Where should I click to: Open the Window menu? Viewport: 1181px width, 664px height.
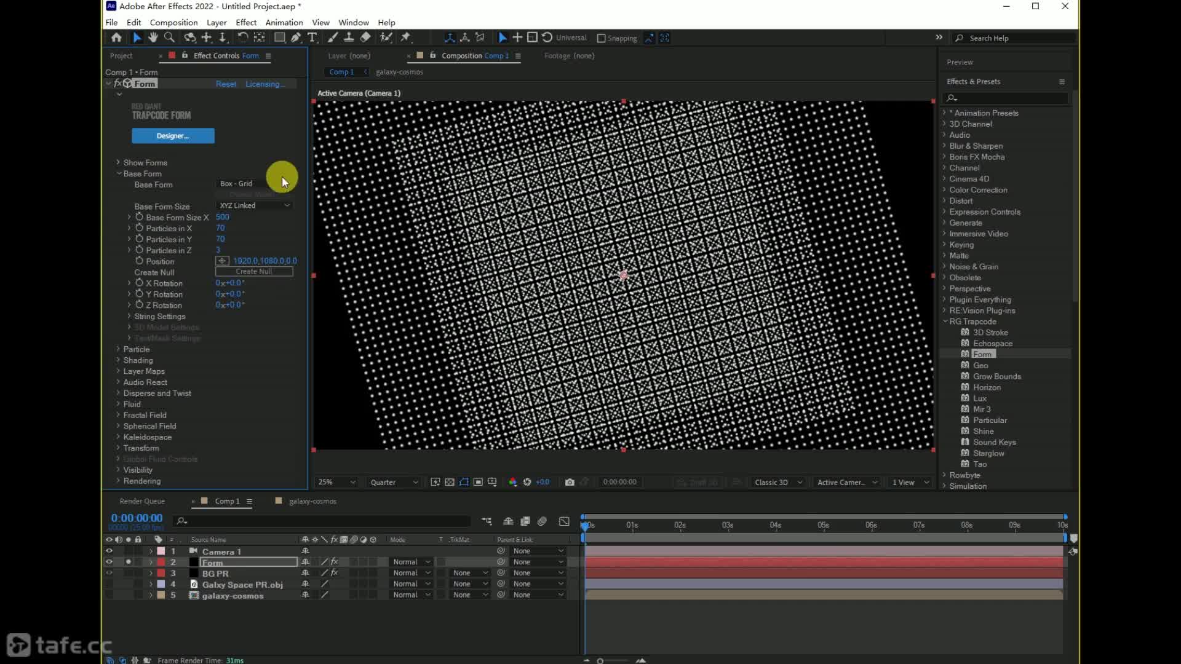354,22
